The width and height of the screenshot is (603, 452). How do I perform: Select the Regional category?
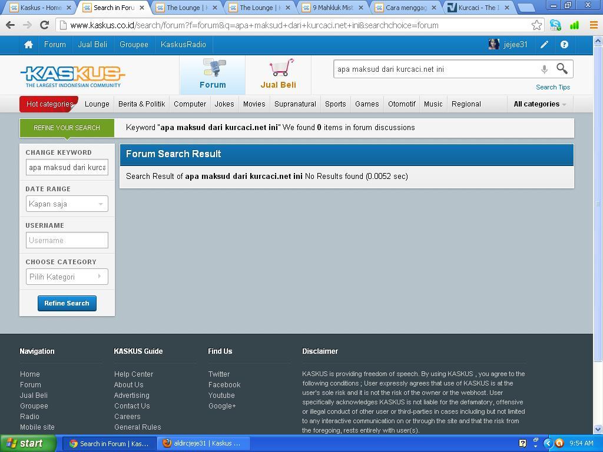(x=466, y=104)
